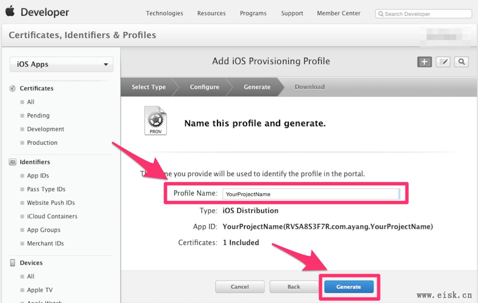478x303 pixels.
Task: Click the Certificates sidebar heading
Action: click(37, 88)
